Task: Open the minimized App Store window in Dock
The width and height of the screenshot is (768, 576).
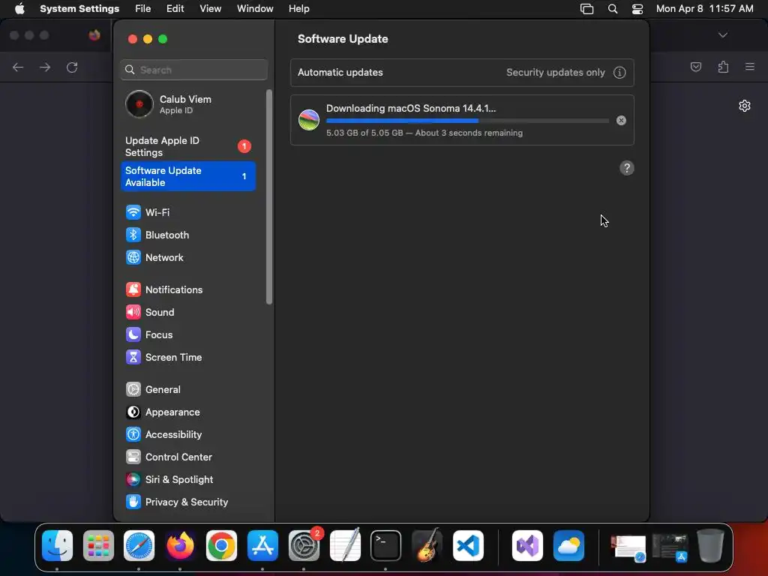Action: click(x=670, y=547)
